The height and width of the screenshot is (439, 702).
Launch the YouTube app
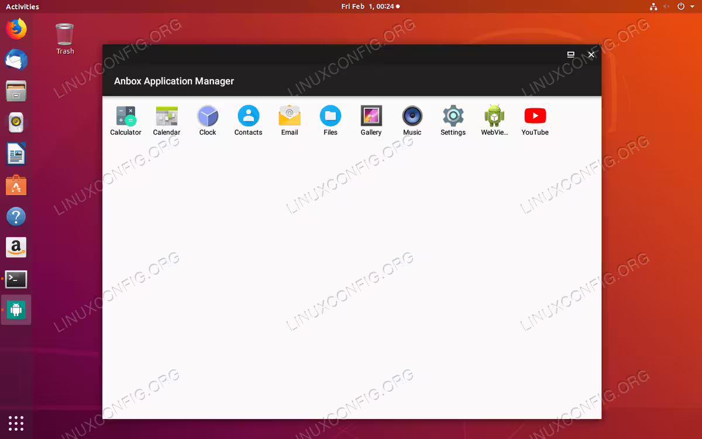(535, 121)
